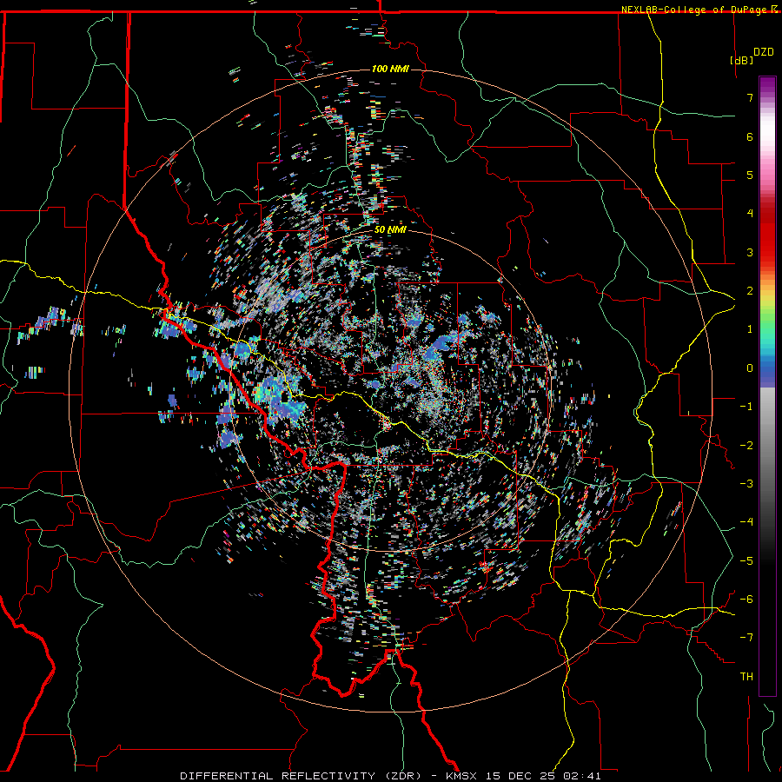Click the 100 NMI range ring label
This screenshot has width=782, height=782.
tap(390, 69)
